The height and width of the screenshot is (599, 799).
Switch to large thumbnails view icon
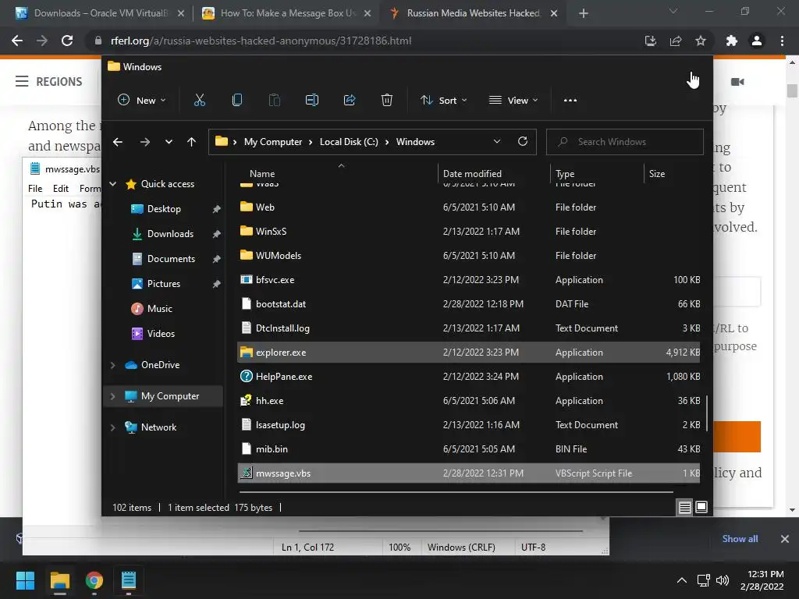click(x=701, y=507)
